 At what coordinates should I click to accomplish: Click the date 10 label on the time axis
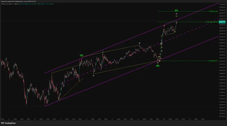coord(35,119)
